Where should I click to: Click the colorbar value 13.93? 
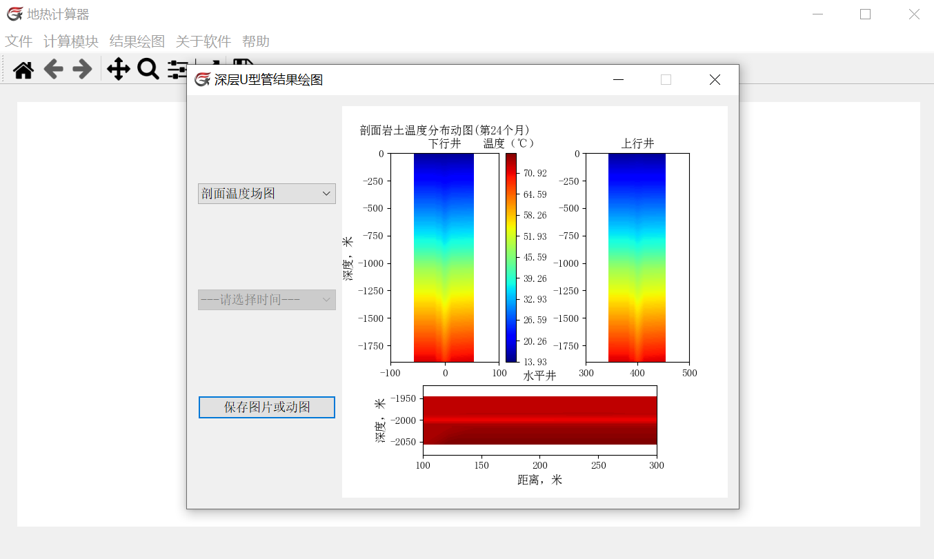click(x=535, y=362)
